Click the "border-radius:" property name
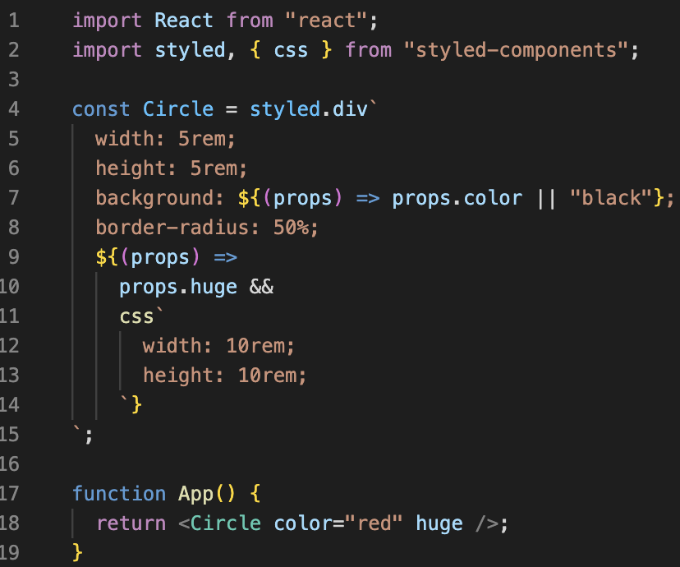 tap(177, 227)
